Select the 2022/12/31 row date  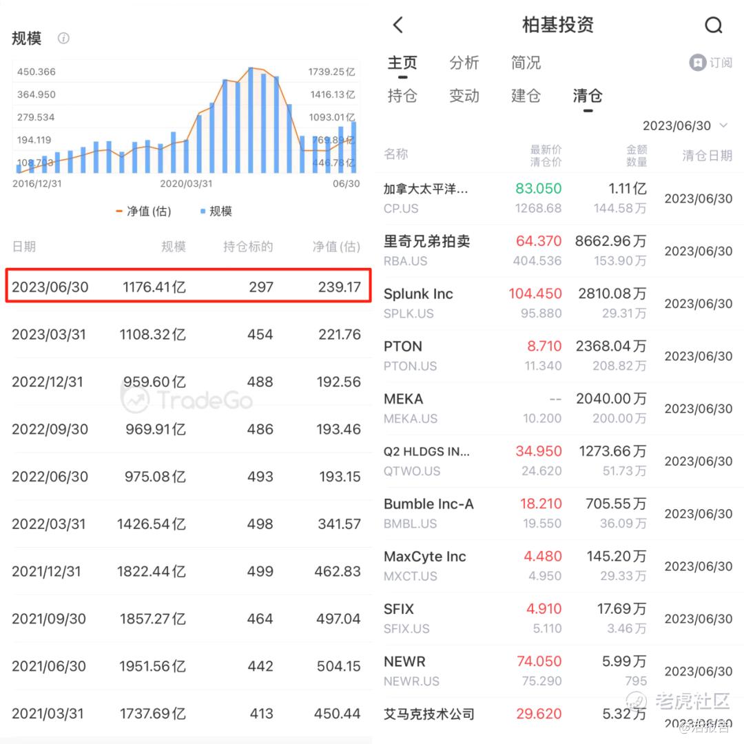pos(48,382)
